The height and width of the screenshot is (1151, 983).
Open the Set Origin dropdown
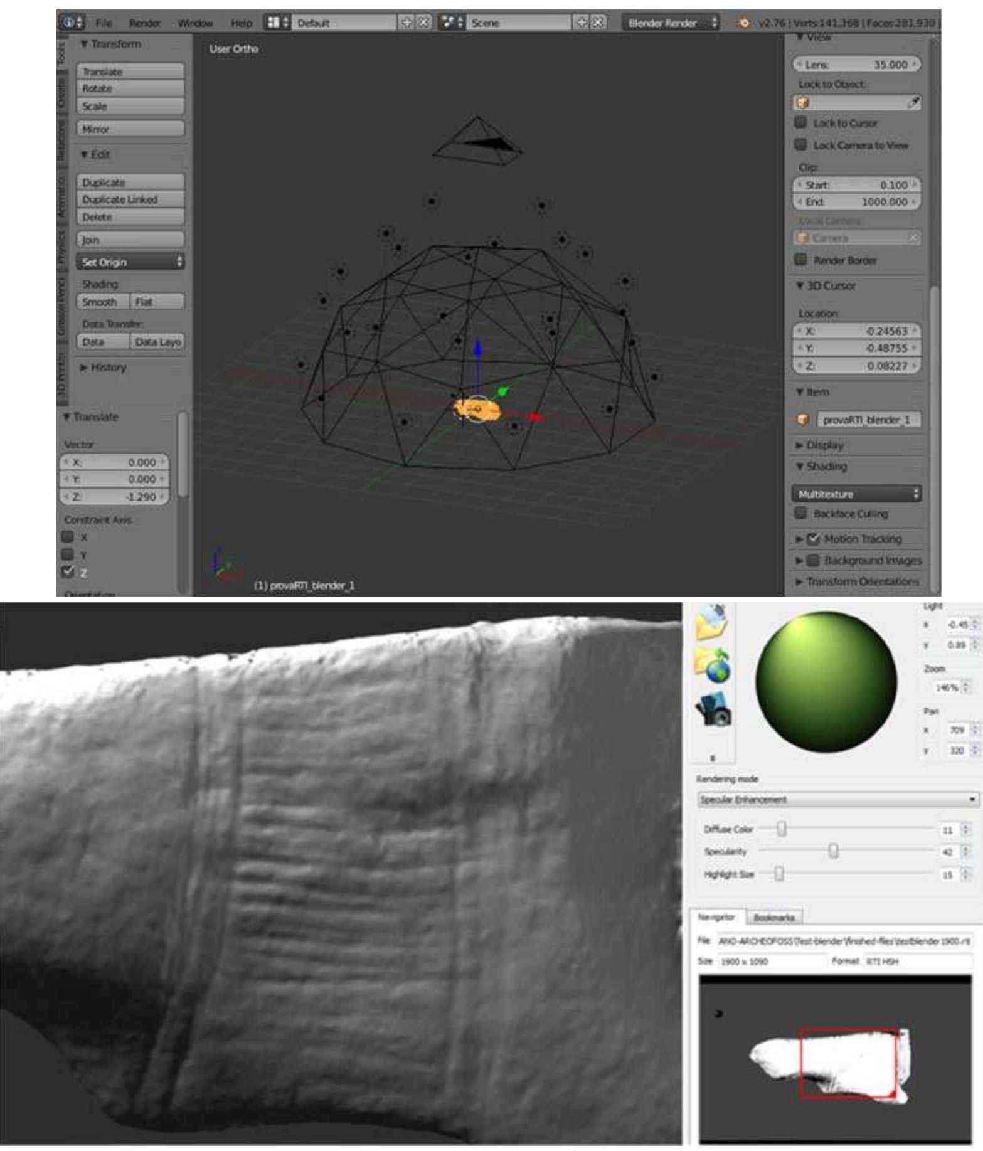click(130, 262)
